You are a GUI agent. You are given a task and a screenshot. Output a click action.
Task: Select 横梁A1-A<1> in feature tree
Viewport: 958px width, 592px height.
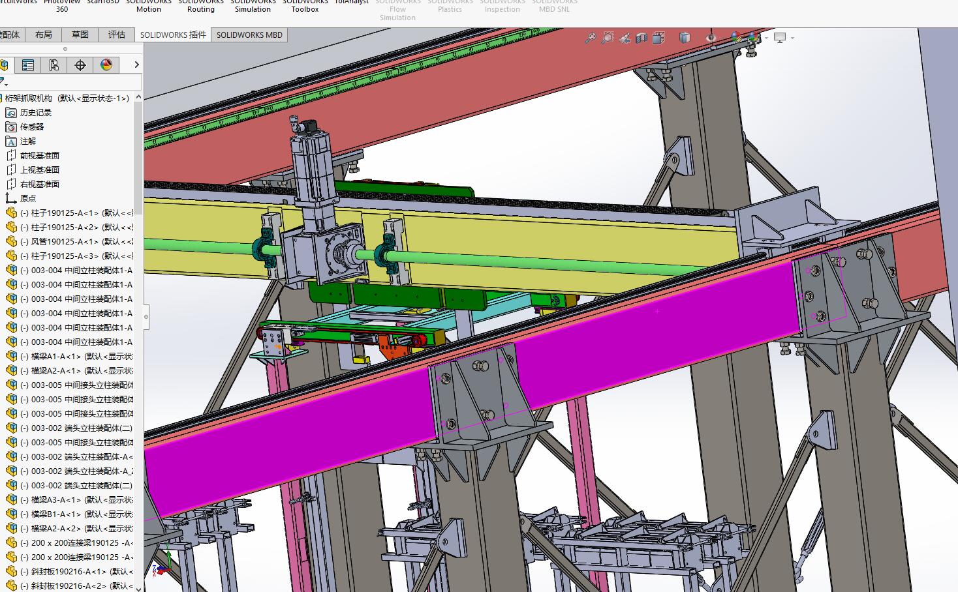(69, 357)
